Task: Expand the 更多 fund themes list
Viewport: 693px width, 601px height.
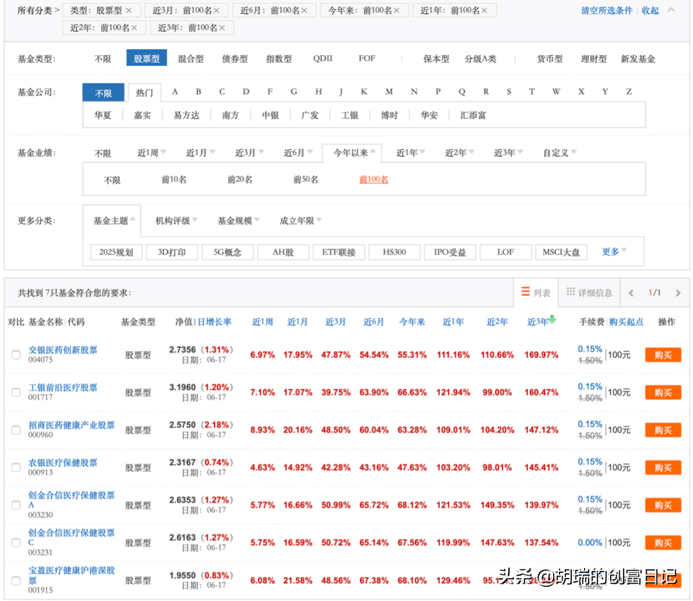Action: pyautogui.click(x=614, y=252)
